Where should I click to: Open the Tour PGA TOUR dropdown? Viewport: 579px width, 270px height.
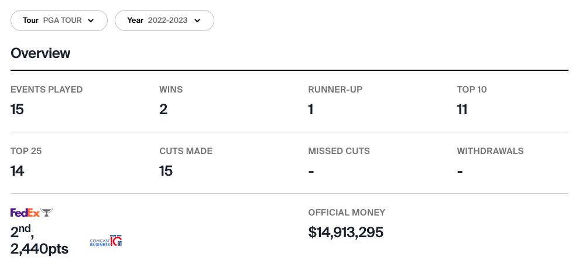[x=59, y=20]
